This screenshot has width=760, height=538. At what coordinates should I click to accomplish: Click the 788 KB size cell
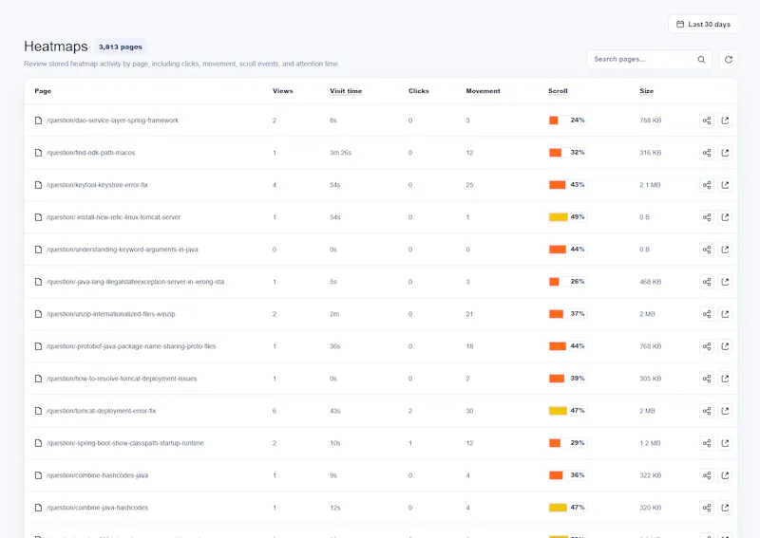coord(650,121)
